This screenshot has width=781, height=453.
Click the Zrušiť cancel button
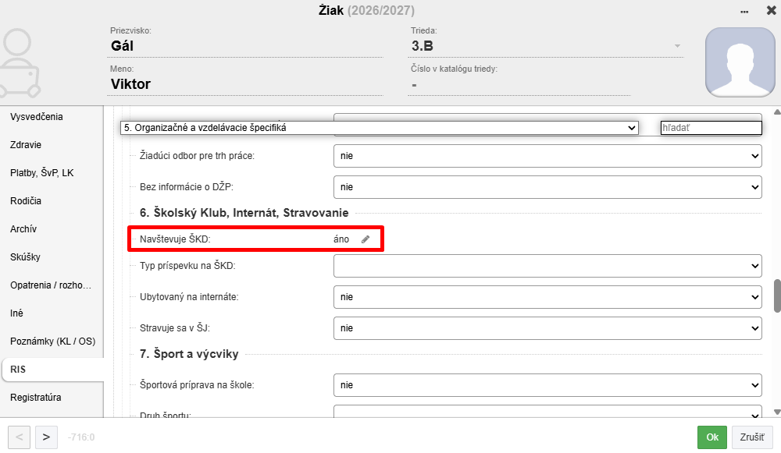tap(752, 437)
